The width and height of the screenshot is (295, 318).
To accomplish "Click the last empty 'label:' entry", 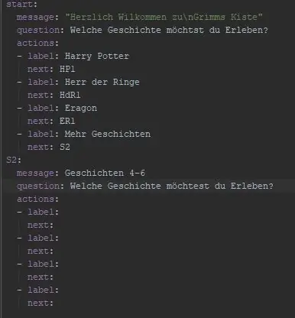I will [43, 290].
